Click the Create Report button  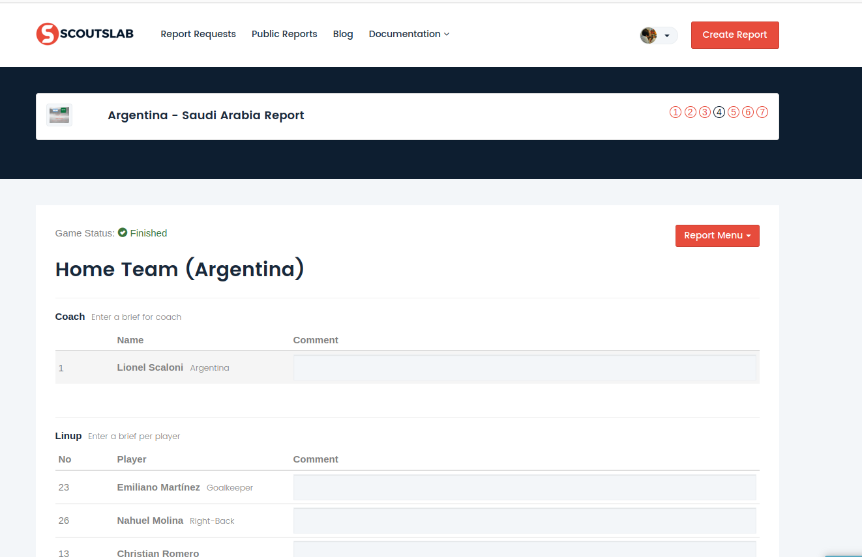click(x=735, y=35)
